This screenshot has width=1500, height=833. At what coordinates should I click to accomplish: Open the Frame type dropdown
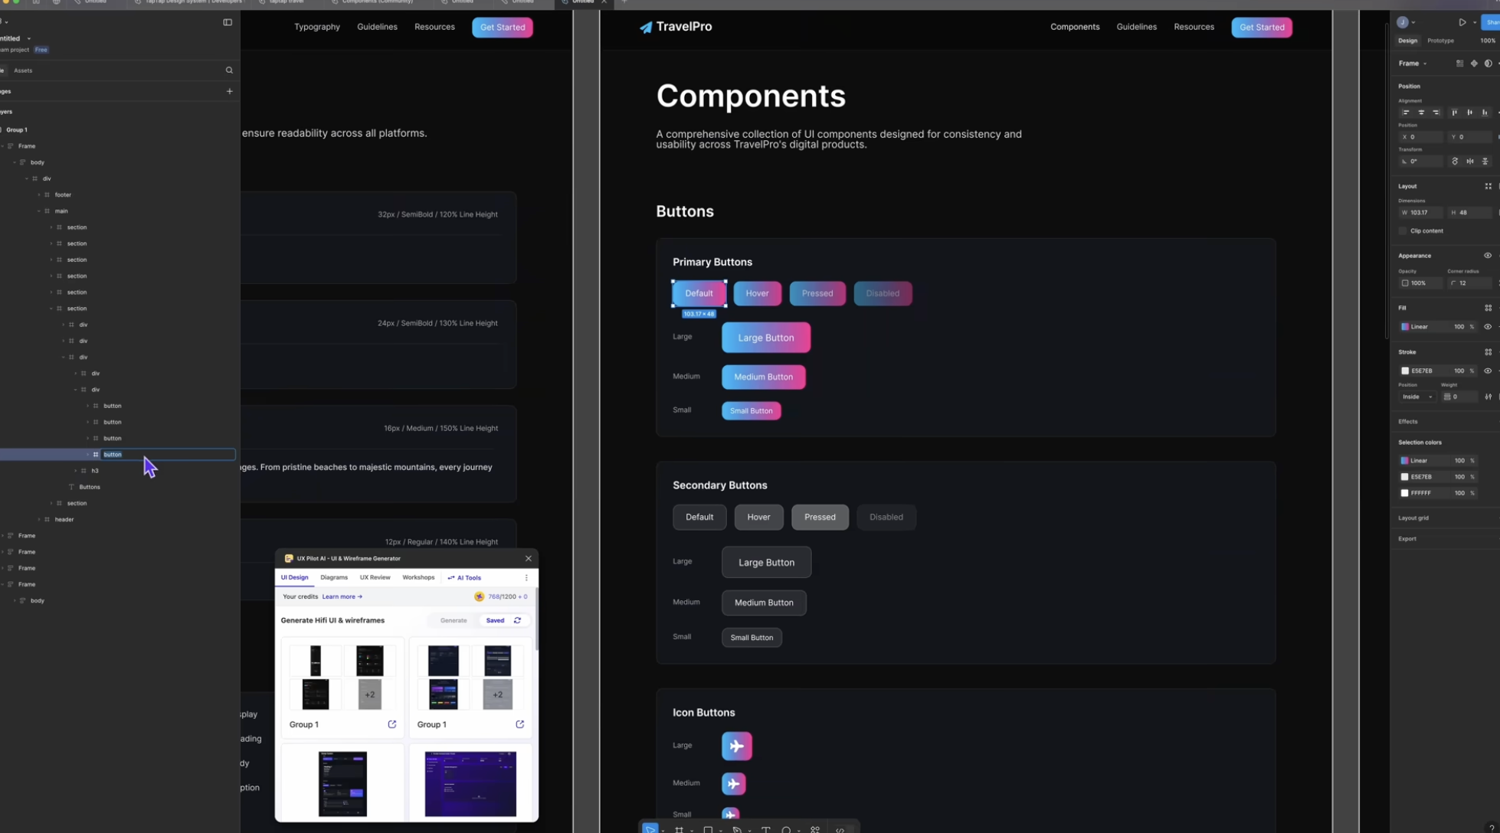(1413, 64)
